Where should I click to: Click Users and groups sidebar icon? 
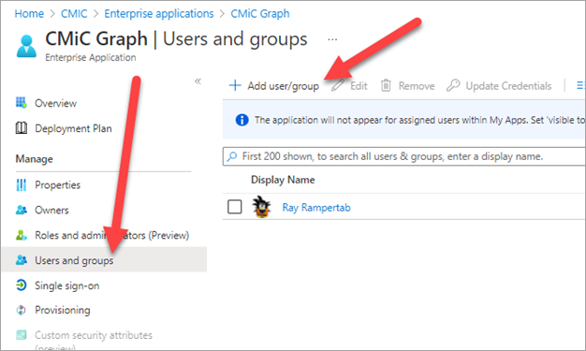coord(22,260)
